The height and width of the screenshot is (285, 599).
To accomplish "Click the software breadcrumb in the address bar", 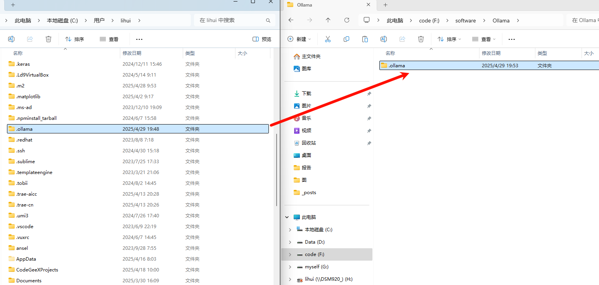I will click(465, 20).
